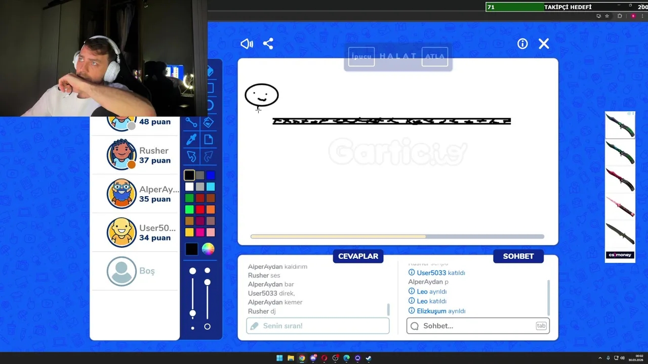Click the tray volume icon
The height and width of the screenshot is (364, 648).
pyautogui.click(x=622, y=358)
